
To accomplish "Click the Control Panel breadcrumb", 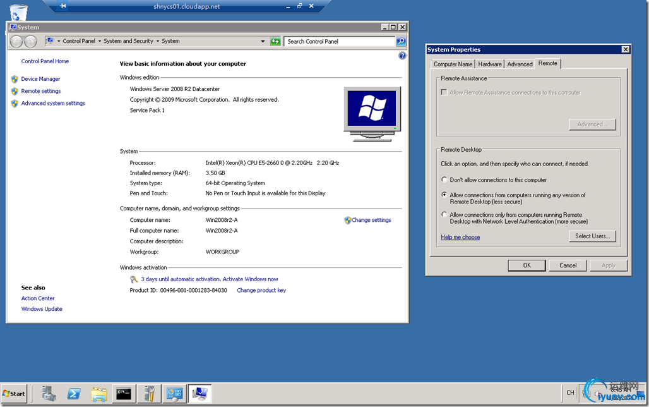I will [x=79, y=42].
